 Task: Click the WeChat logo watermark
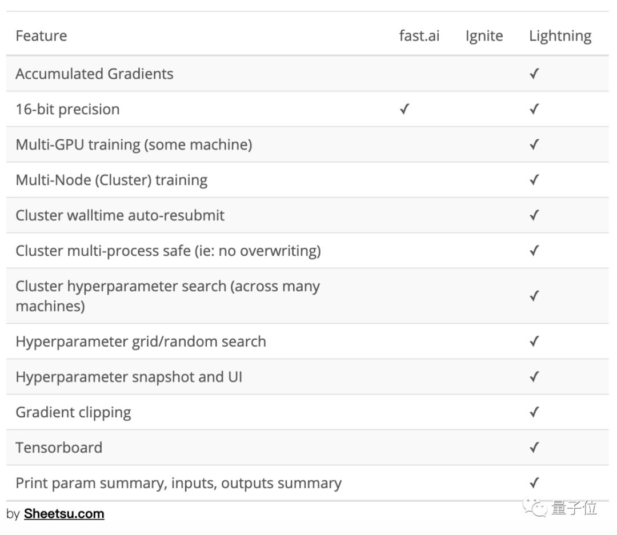click(535, 508)
